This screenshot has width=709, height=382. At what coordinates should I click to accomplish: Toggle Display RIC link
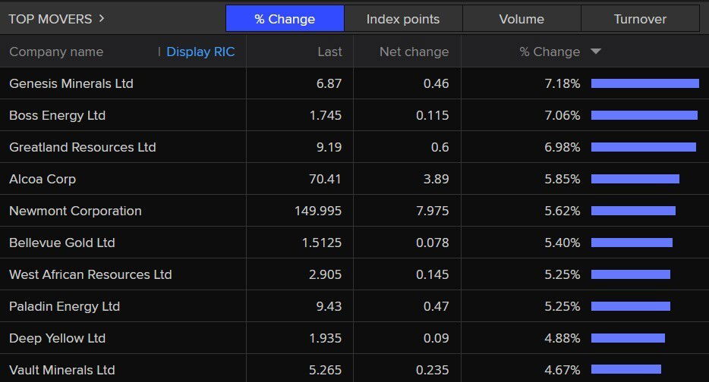coord(200,52)
